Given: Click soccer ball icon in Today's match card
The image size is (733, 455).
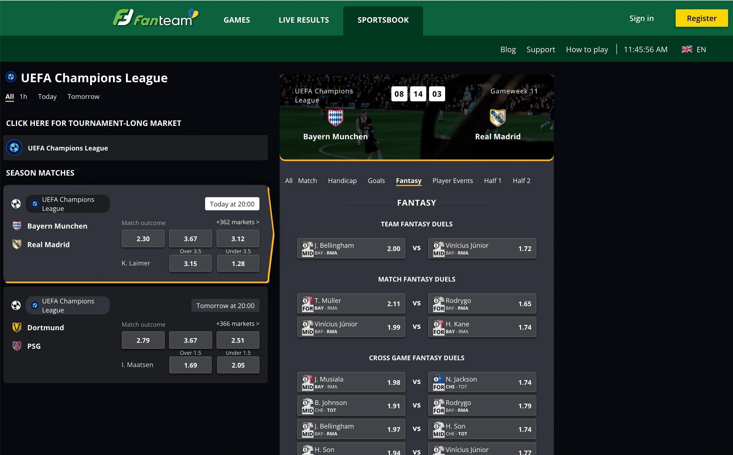Looking at the screenshot, I should click(16, 204).
